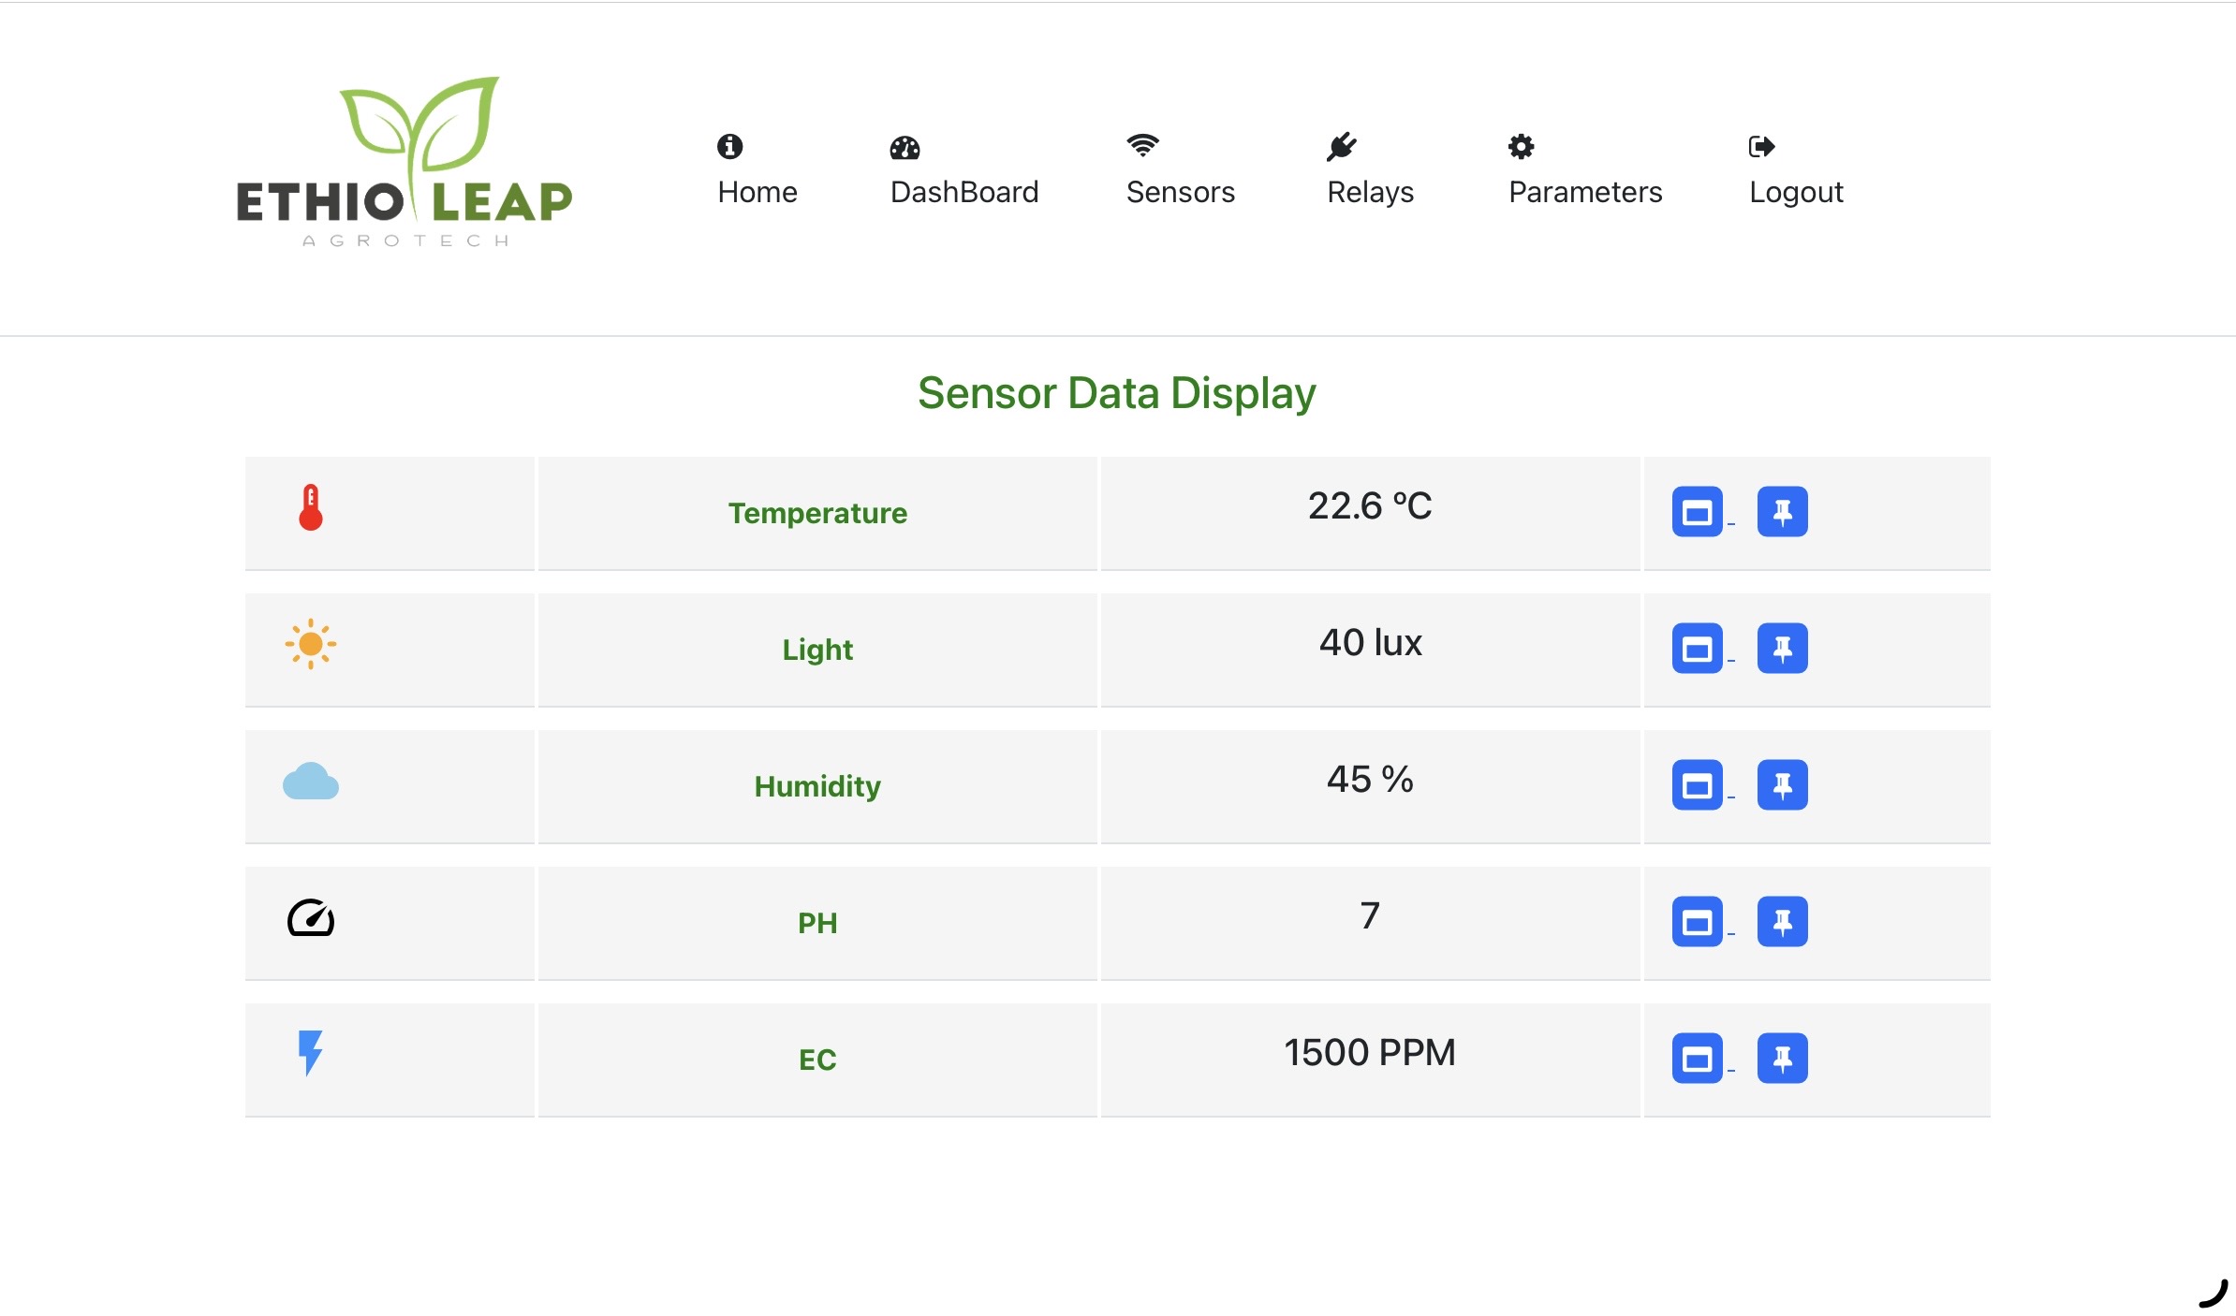2236x1316 pixels.
Task: Click the Home info icon
Action: [730, 146]
